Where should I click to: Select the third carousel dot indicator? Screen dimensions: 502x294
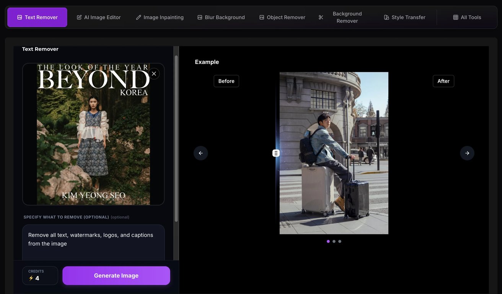[x=340, y=242]
